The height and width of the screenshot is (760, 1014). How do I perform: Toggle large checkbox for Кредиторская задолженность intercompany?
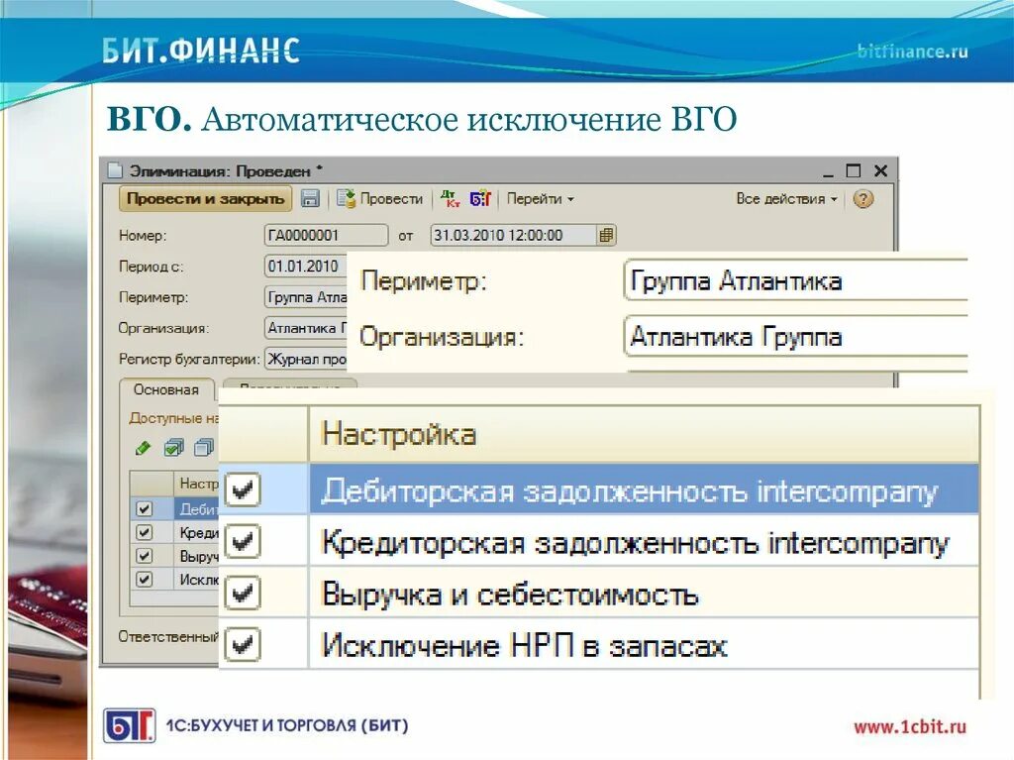coord(243,541)
